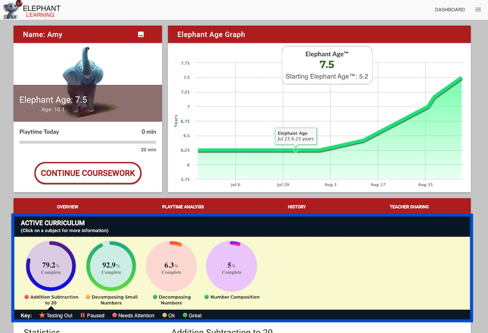Click the Number Composition subject label
Image resolution: width=488 pixels, height=333 pixels.
point(235,297)
